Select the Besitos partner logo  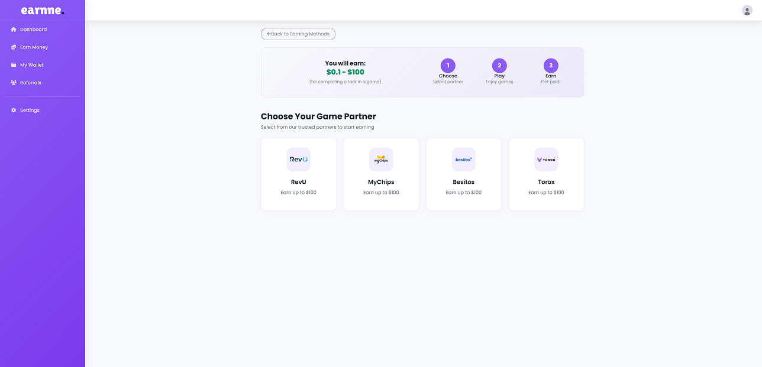click(463, 159)
